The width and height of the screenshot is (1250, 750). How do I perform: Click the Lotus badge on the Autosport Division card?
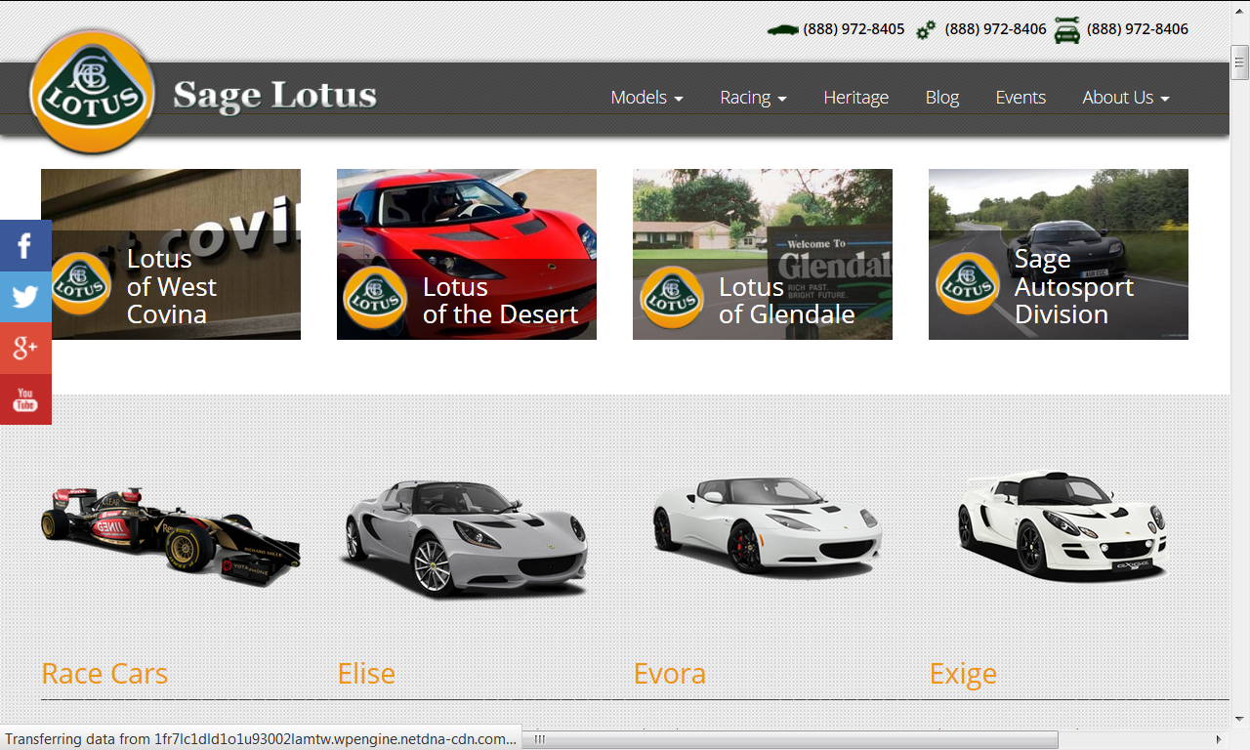(968, 283)
